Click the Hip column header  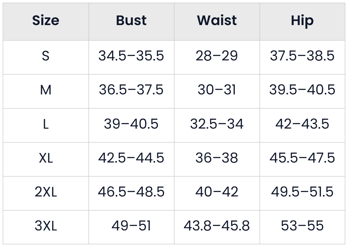(302, 21)
